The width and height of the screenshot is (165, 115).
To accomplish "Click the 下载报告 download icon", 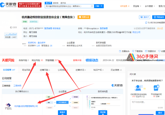I will click(x=133, y=51).
